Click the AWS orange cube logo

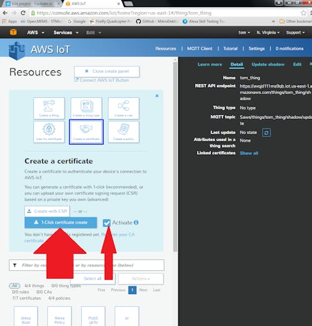(x=13, y=33)
